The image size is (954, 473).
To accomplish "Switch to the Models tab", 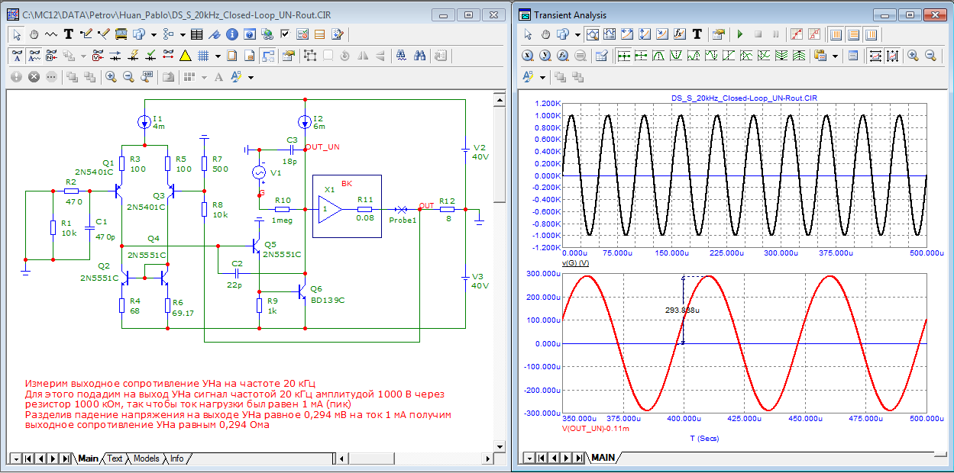I will pyautogui.click(x=147, y=459).
